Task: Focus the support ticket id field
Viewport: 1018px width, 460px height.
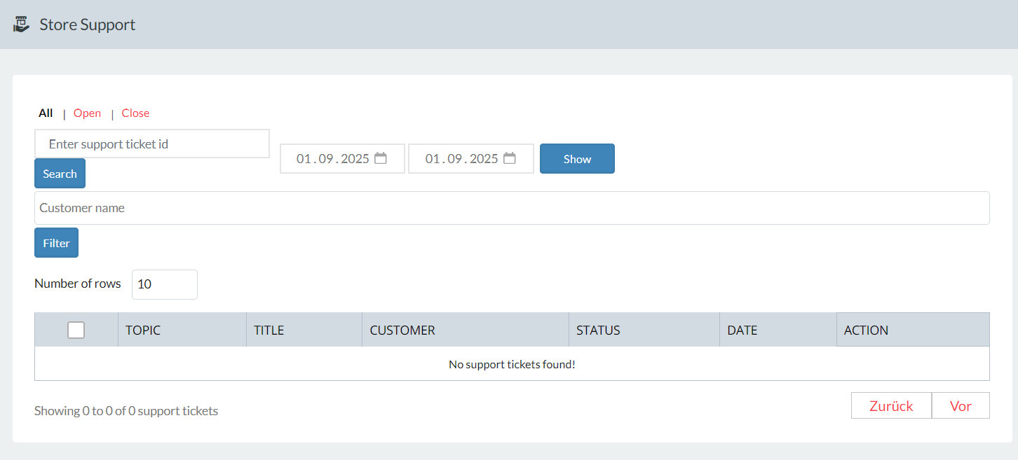Action: click(152, 144)
